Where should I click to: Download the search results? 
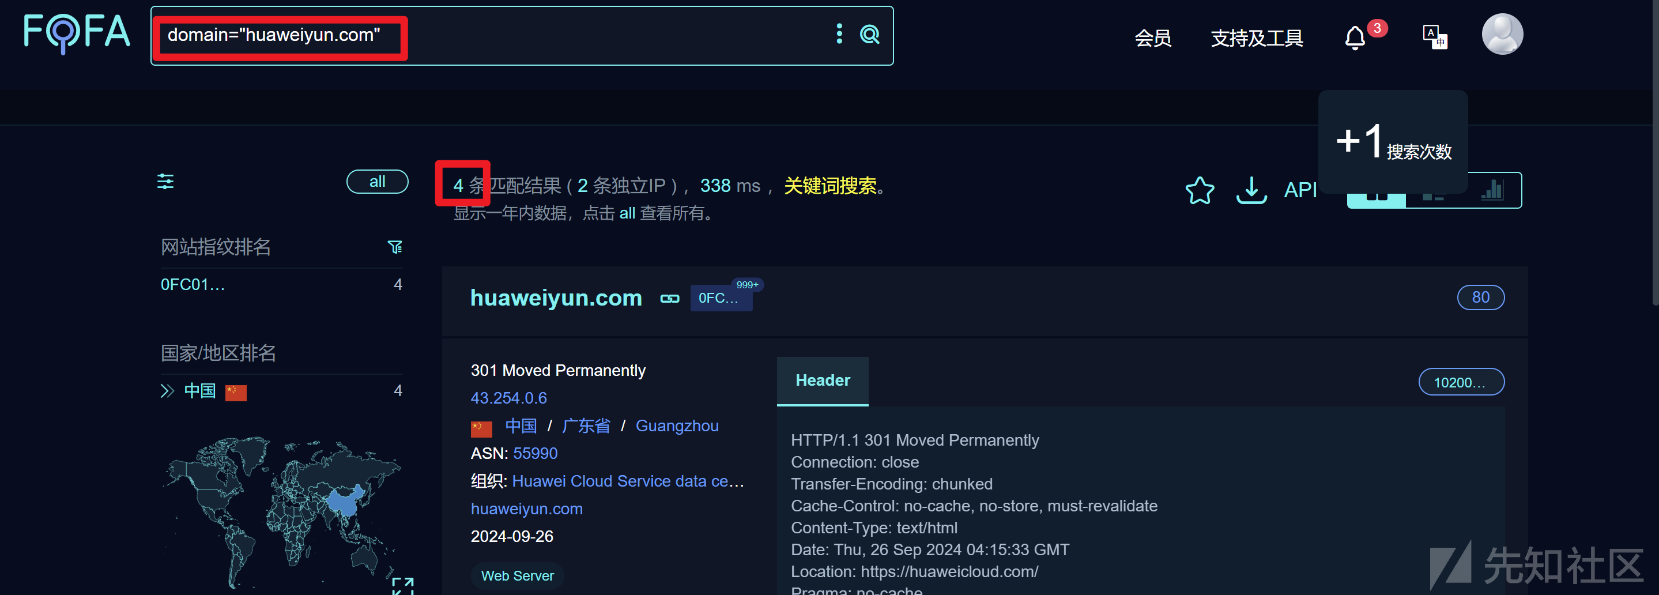(x=1251, y=191)
